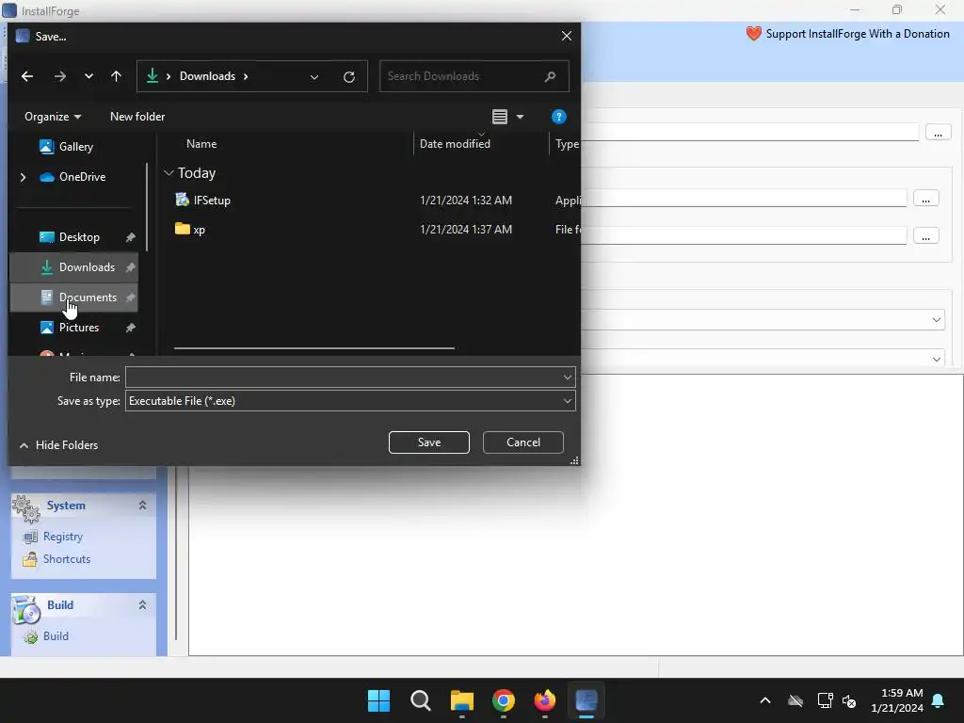Select Downloads in navigation pane
The image size is (964, 723).
[x=73, y=267]
